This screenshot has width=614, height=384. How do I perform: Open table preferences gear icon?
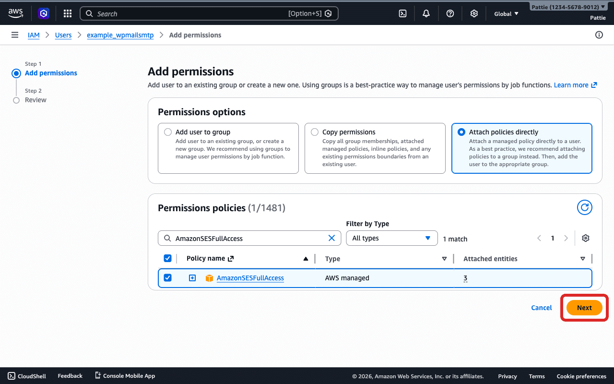pyautogui.click(x=585, y=238)
